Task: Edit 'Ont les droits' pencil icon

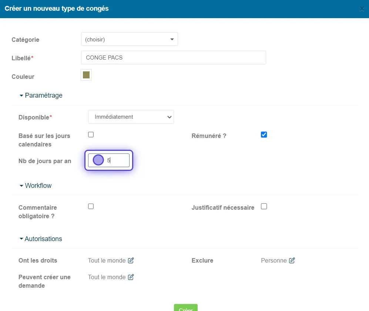Action: pos(131,260)
